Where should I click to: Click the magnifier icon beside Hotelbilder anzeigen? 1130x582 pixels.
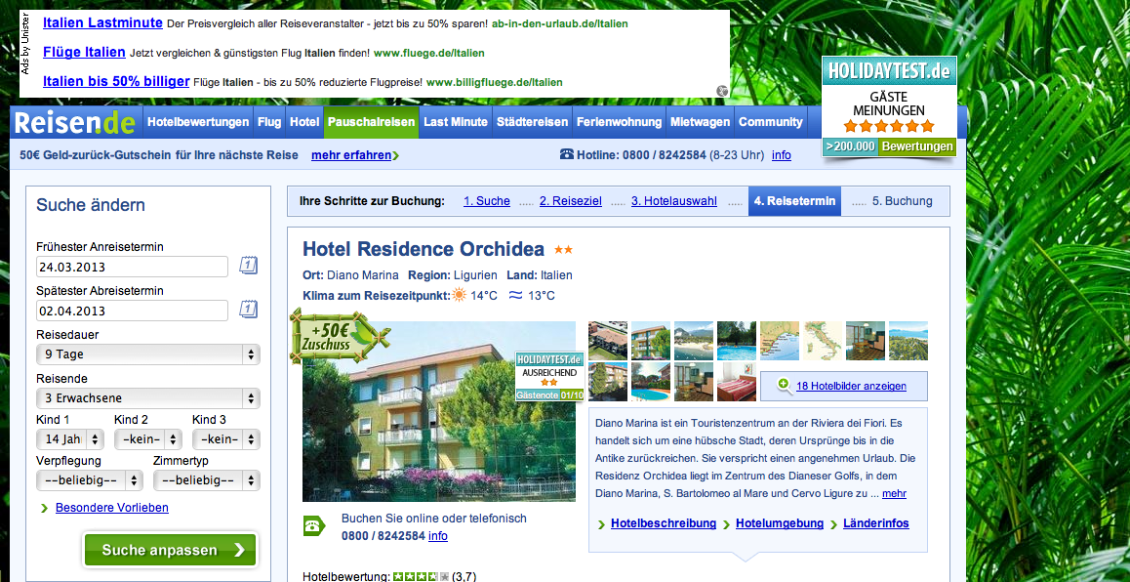tap(784, 386)
